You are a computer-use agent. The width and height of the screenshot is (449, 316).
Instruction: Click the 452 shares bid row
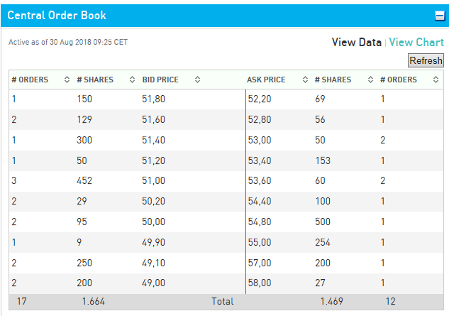(x=85, y=181)
